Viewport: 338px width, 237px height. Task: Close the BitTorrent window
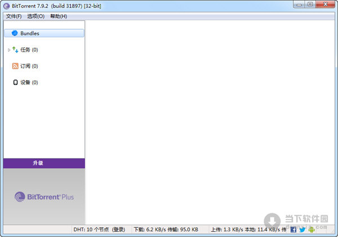click(x=326, y=5)
